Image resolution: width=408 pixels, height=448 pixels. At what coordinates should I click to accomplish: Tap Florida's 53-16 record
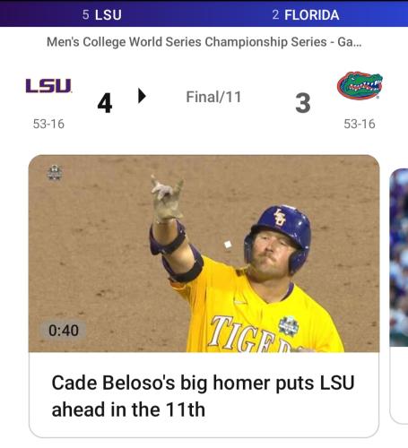[360, 124]
